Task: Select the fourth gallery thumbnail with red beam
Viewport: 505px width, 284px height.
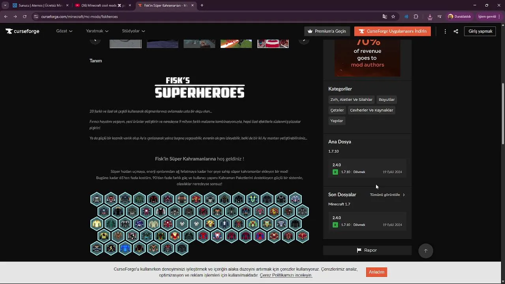Action: pyautogui.click(x=236, y=43)
